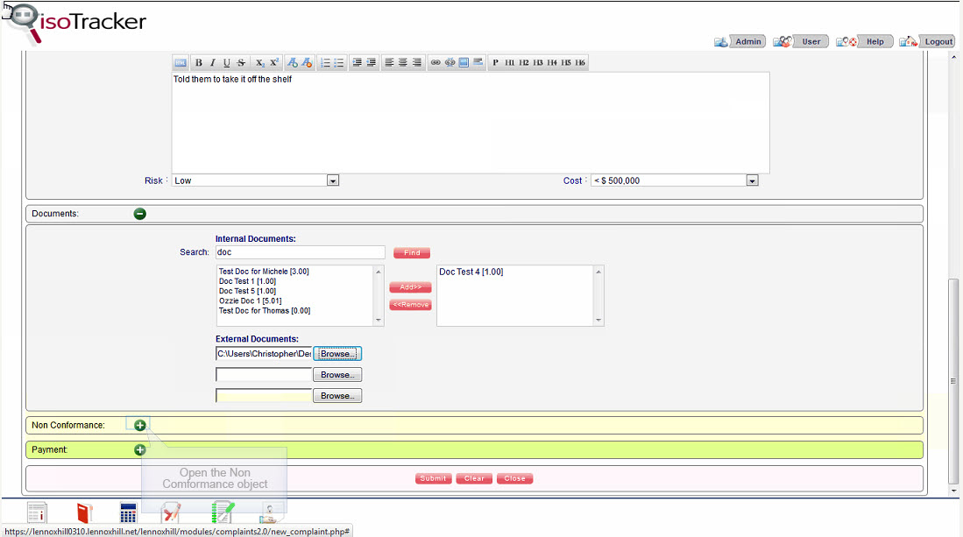
Task: Select the superscript icon
Action: pos(274,62)
